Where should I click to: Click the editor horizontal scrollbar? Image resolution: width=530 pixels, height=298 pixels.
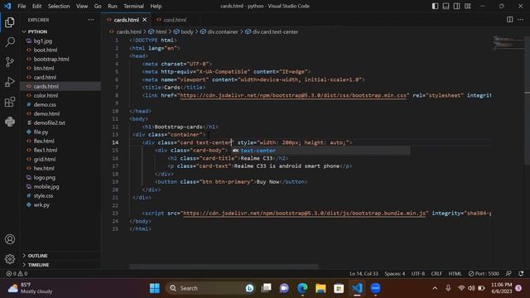coord(224,267)
